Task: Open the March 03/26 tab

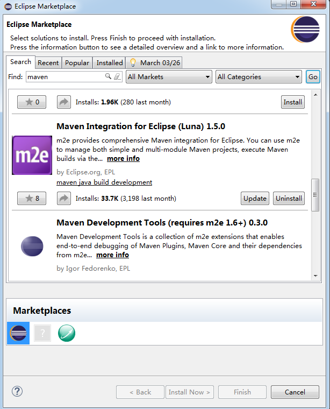Action: point(155,63)
